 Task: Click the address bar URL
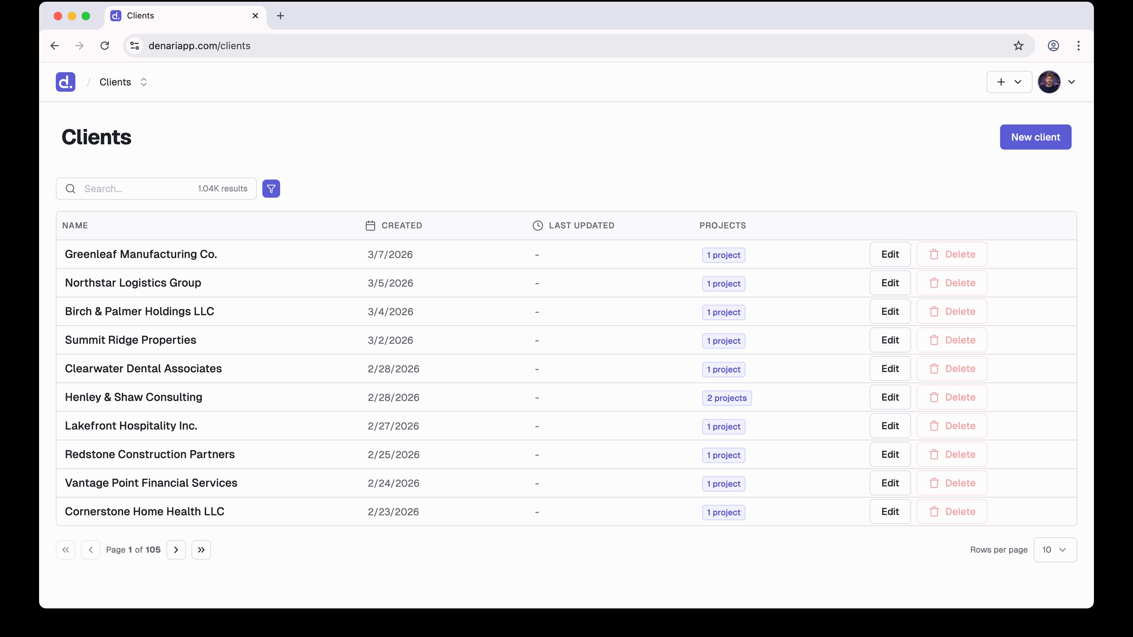click(199, 46)
